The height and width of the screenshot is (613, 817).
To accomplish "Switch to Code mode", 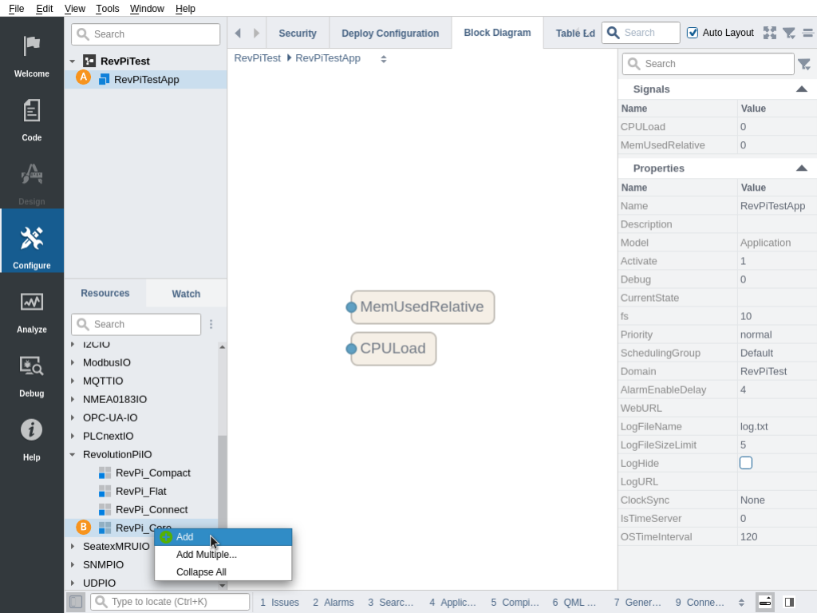I will 32,118.
